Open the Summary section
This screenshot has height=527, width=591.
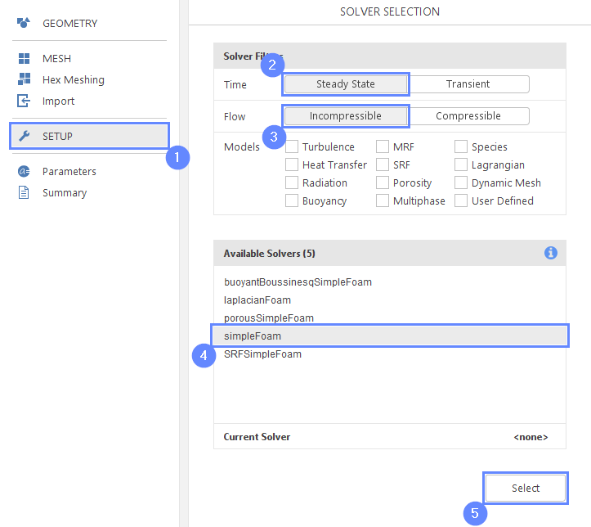tap(65, 193)
